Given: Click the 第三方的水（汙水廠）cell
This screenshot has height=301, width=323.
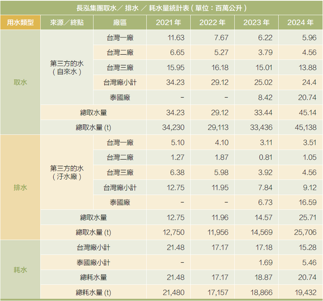Looking at the screenshot, I should click(x=67, y=172).
